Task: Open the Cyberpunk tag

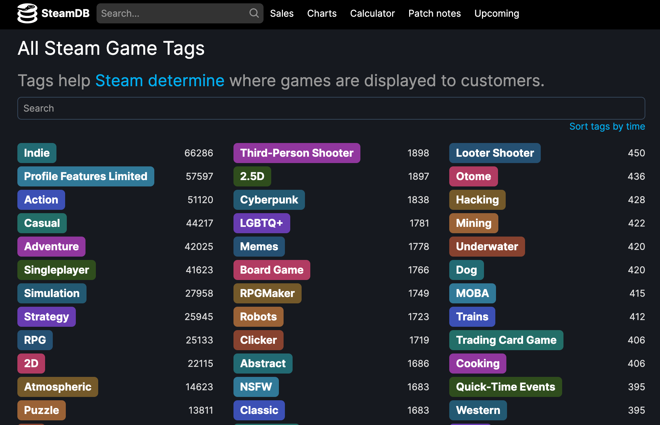Action: 269,199
